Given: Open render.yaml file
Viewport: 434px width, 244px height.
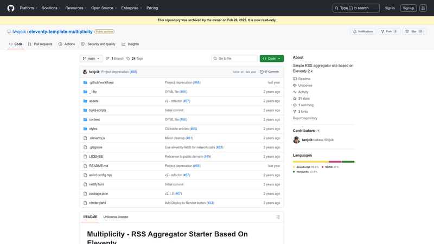Looking at the screenshot, I should coord(98,203).
